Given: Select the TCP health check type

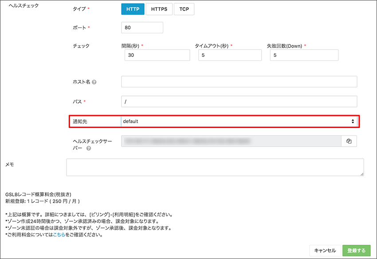Looking at the screenshot, I should (184, 9).
